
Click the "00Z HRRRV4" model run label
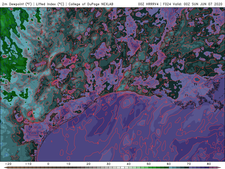click(x=148, y=4)
